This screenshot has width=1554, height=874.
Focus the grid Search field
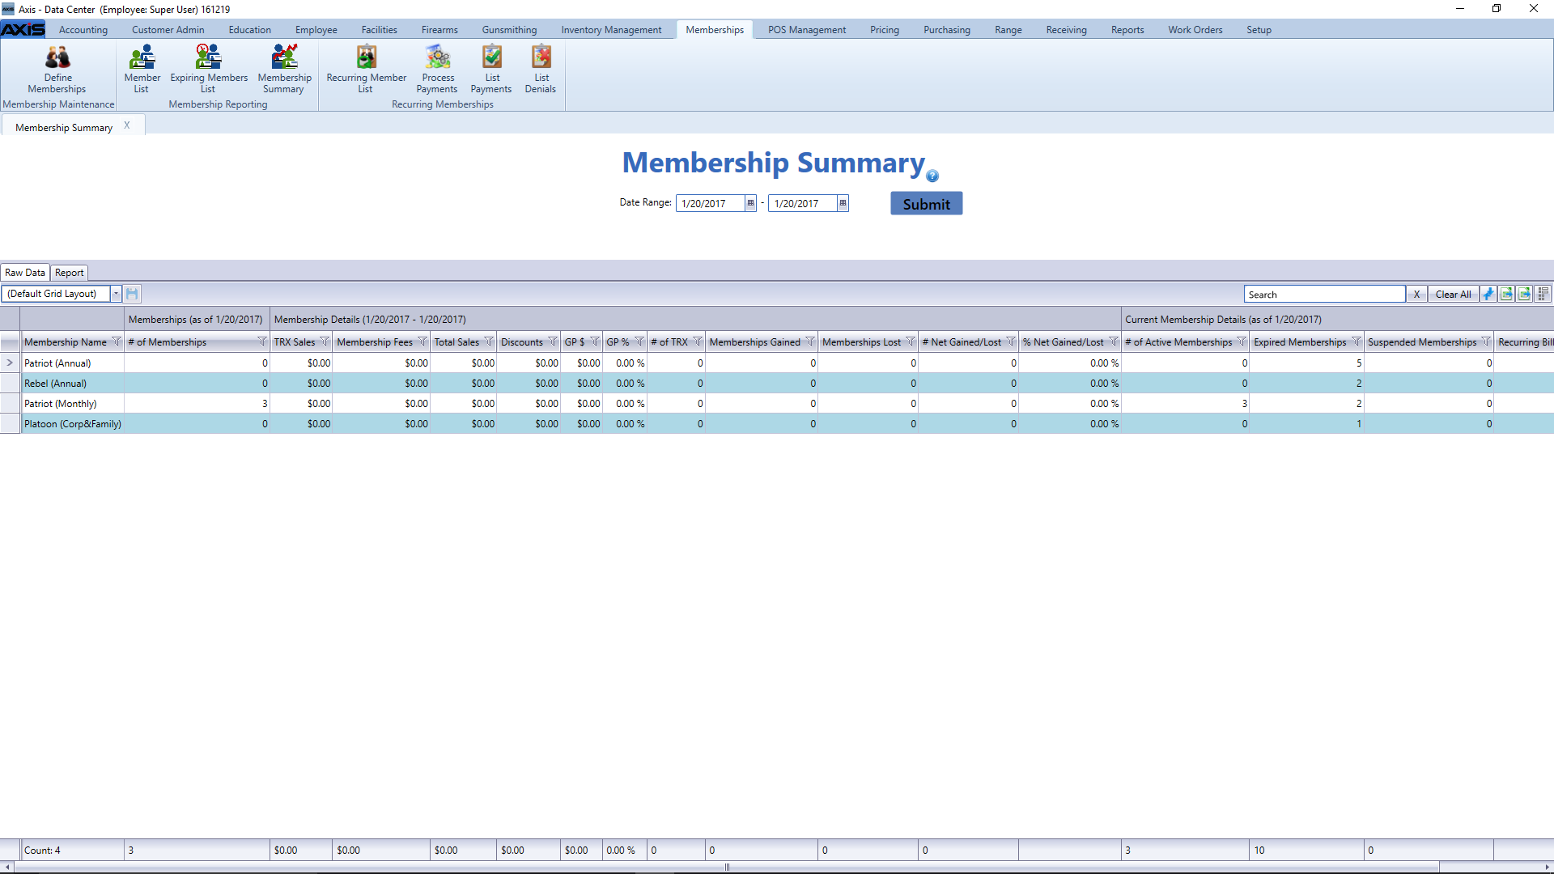click(1325, 295)
